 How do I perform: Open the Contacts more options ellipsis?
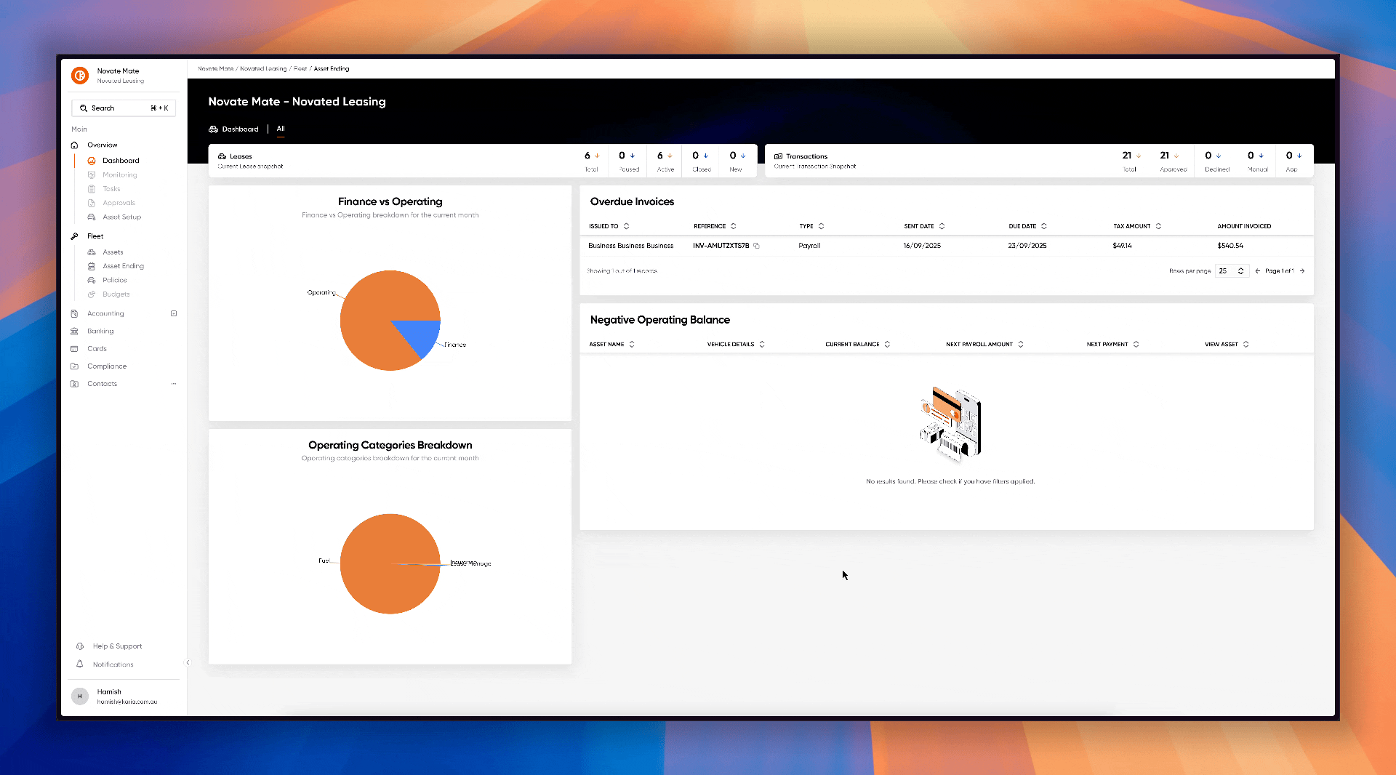pyautogui.click(x=174, y=384)
